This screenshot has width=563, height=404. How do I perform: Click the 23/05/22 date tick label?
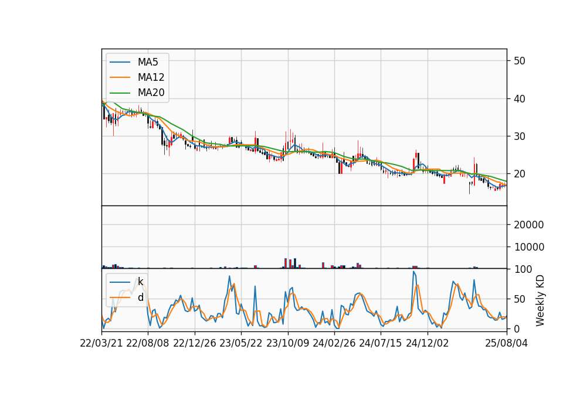click(x=241, y=343)
